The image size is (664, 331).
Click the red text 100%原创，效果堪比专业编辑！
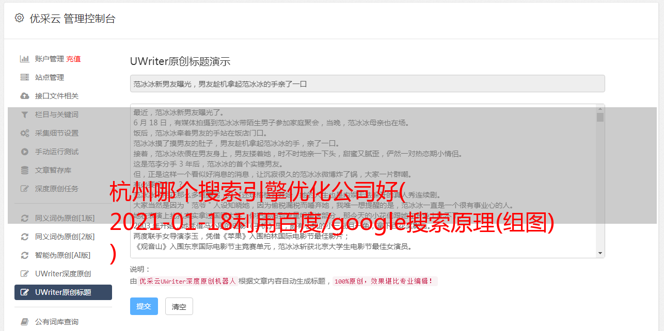click(x=385, y=282)
